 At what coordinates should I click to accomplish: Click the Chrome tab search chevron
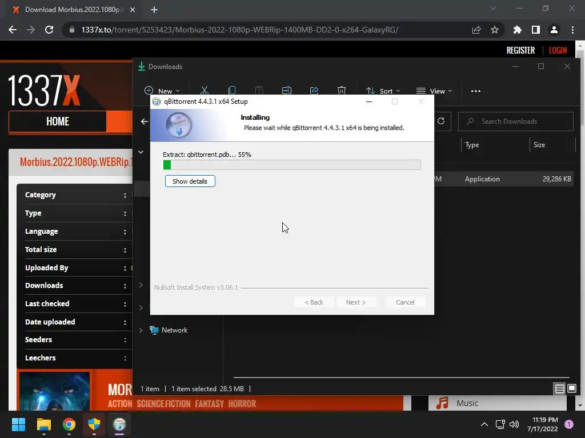493,8
